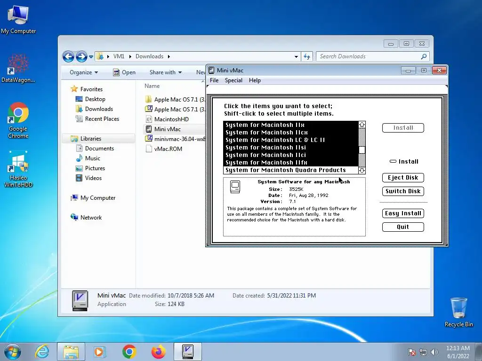
Task: Open Downloads in Favorites sidebar
Action: 94,109
